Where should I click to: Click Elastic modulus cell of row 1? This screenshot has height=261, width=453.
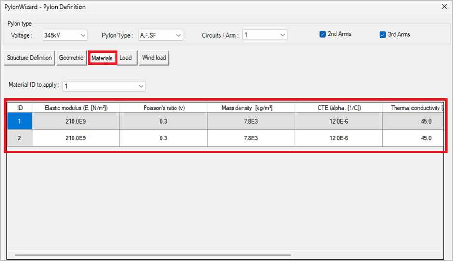76,121
